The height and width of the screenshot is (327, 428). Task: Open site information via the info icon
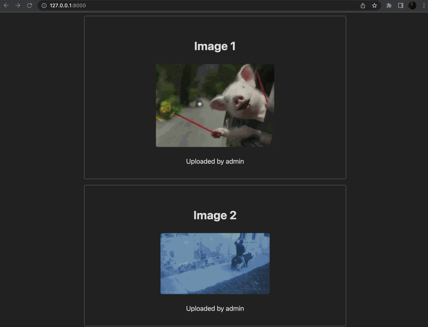(43, 5)
